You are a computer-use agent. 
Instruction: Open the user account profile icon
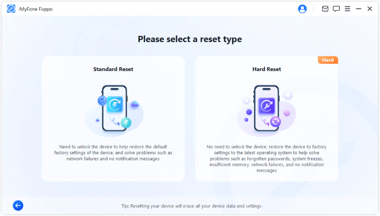click(302, 9)
